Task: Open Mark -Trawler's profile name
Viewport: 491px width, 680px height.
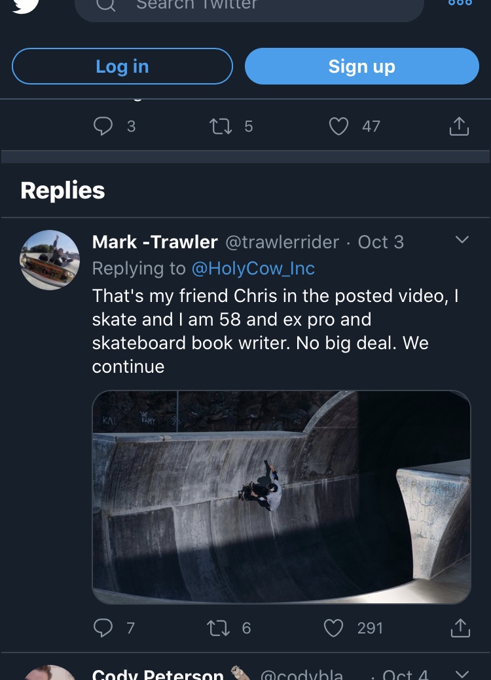Action: pos(155,242)
